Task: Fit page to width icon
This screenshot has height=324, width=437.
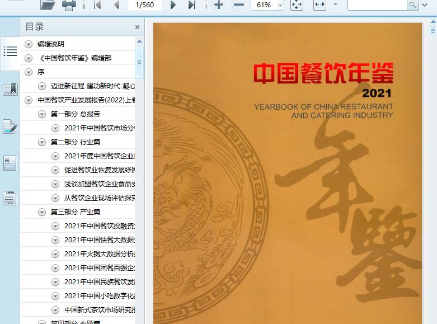Action: 319,4
